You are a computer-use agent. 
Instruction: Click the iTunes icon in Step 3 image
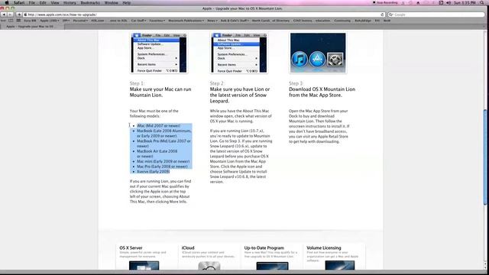299,60
